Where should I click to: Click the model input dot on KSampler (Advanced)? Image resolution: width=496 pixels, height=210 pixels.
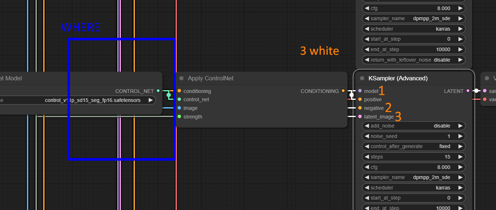pos(359,91)
